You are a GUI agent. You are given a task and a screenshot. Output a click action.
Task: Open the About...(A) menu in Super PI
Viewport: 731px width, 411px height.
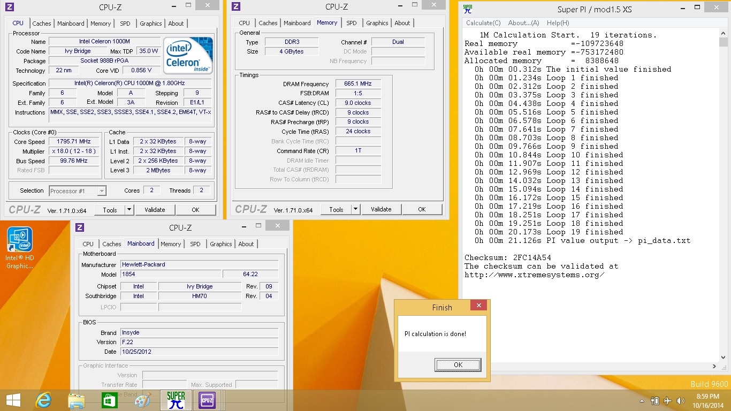coord(524,23)
